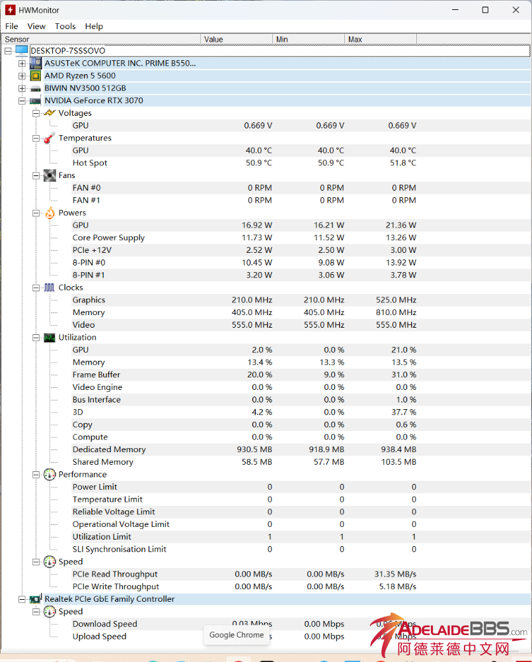Open the View menu

coord(36,26)
